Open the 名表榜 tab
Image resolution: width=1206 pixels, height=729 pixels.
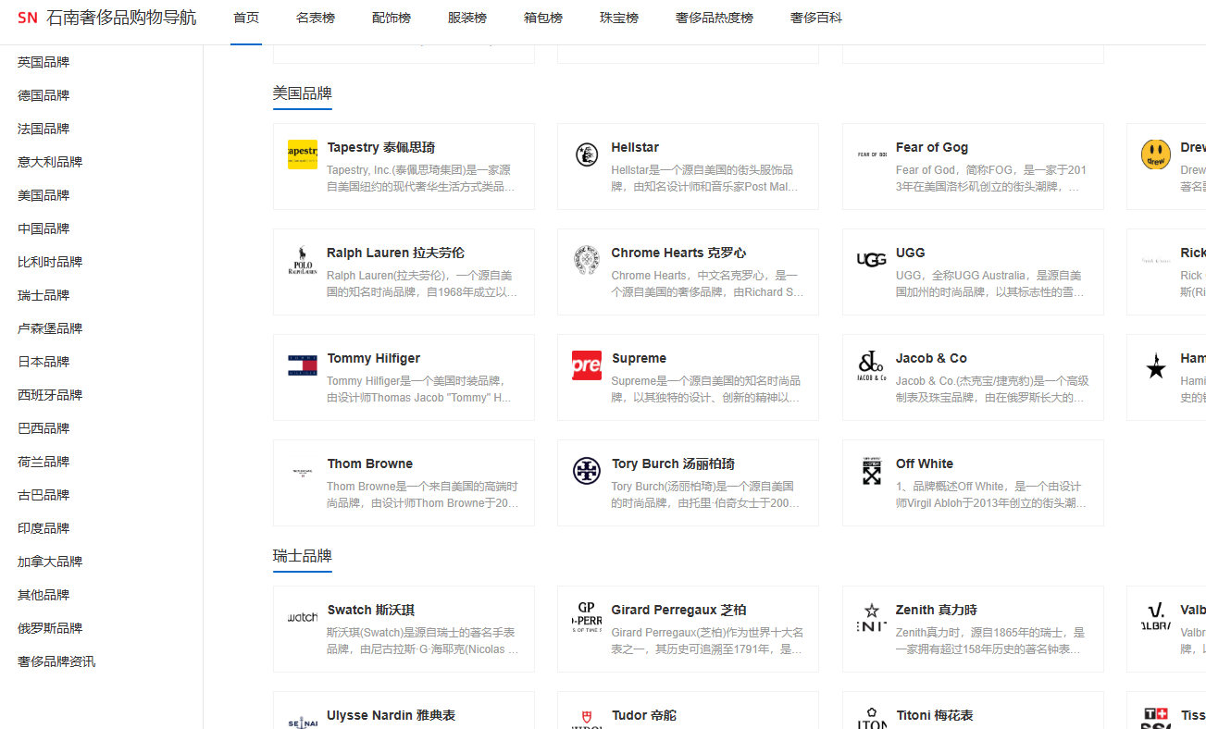pos(316,19)
